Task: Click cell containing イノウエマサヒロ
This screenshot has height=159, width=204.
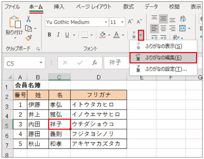Action: coord(98,115)
